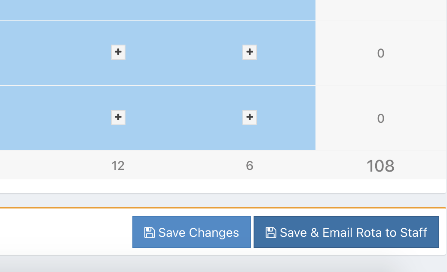
Task: Click floppy icon on Save & Email Rota
Action: (271, 233)
